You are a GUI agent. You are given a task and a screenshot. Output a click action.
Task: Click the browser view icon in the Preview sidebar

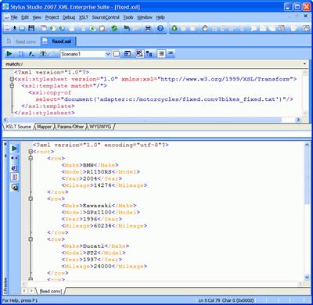pos(15,168)
